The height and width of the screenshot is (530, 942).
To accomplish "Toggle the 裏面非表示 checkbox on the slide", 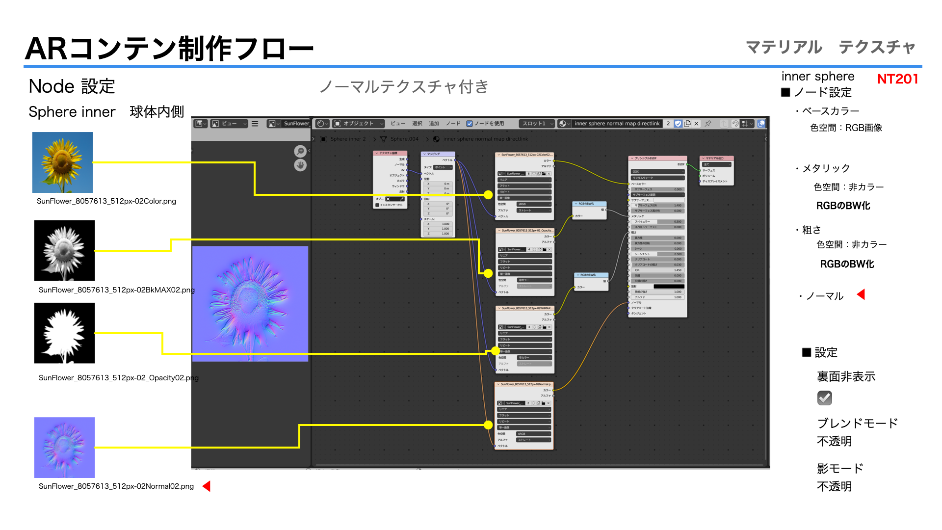I will click(825, 398).
